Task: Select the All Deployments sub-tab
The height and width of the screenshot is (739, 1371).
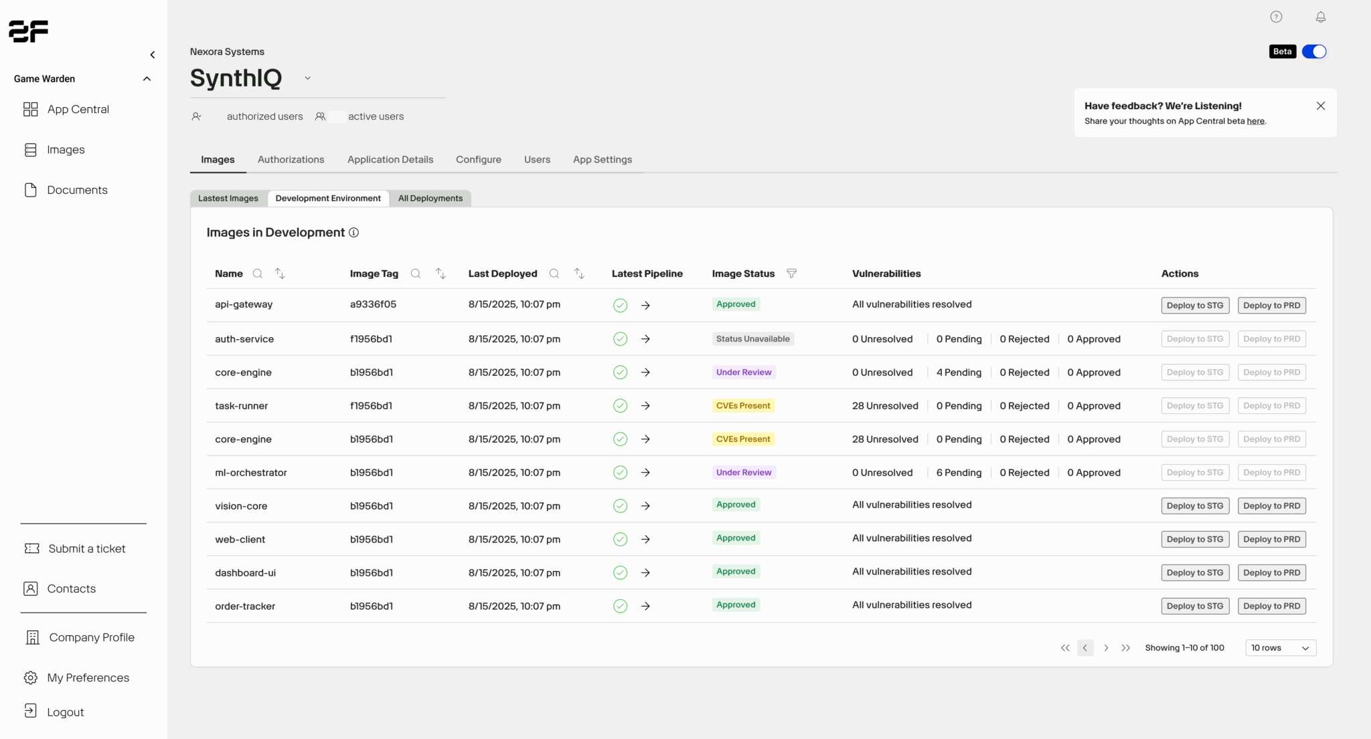Action: tap(430, 199)
